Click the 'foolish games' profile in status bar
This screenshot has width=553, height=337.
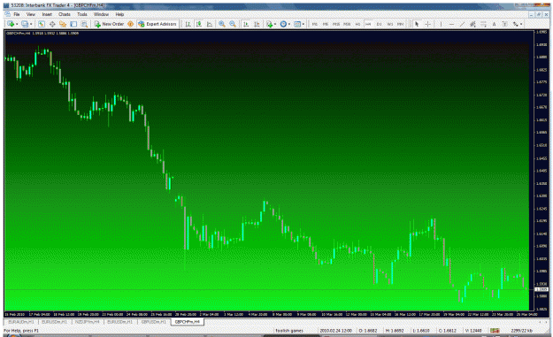289,331
